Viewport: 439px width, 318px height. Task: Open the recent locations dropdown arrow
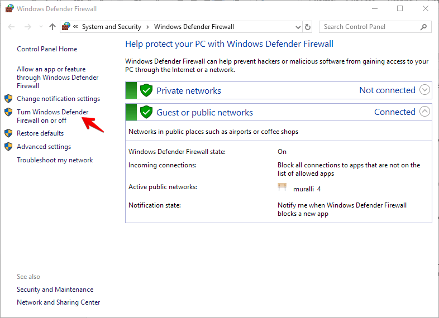click(41, 27)
